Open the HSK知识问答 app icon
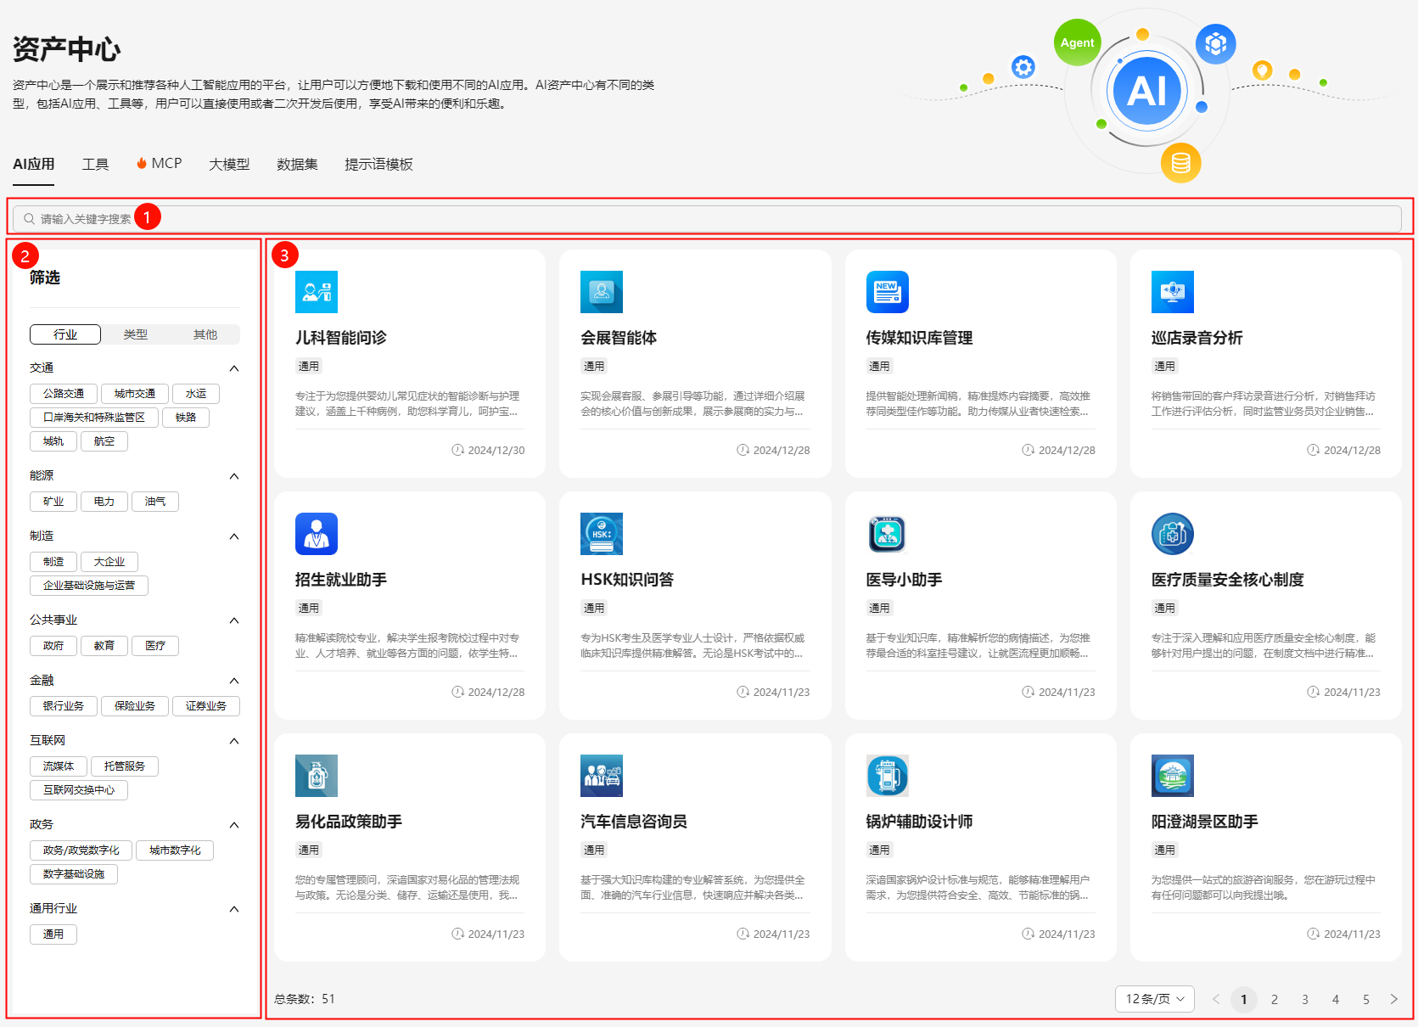The image size is (1418, 1027). [601, 534]
